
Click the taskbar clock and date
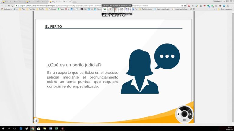230,129
